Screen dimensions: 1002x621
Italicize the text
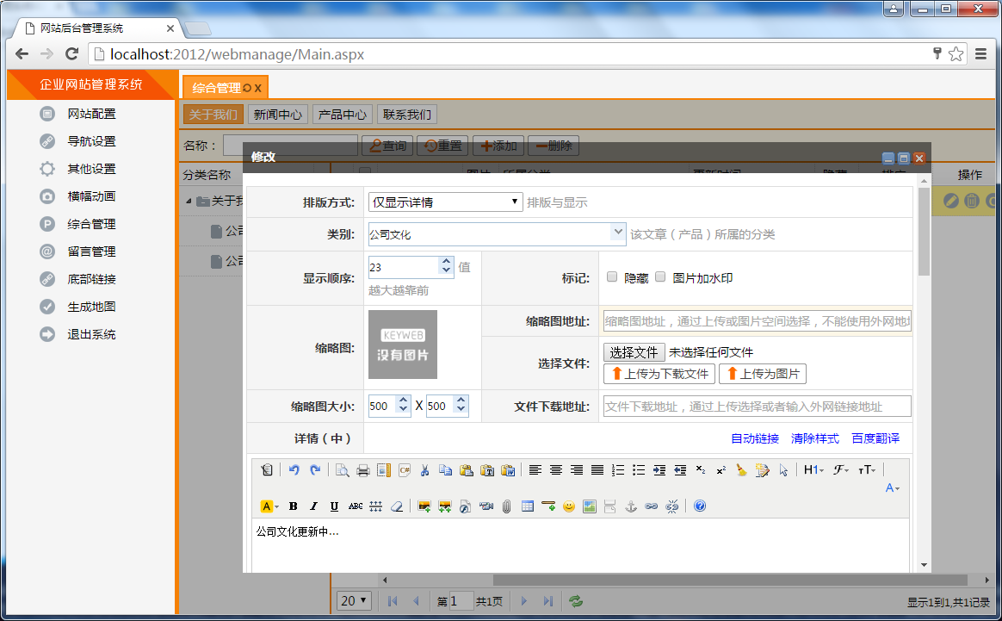pos(313,506)
